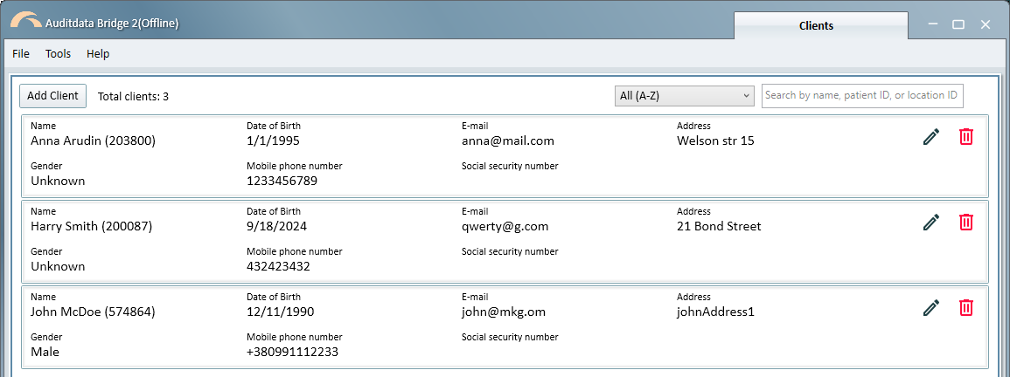Maximize the Auditdata Bridge window
Image resolution: width=1010 pixels, height=377 pixels.
coord(958,24)
